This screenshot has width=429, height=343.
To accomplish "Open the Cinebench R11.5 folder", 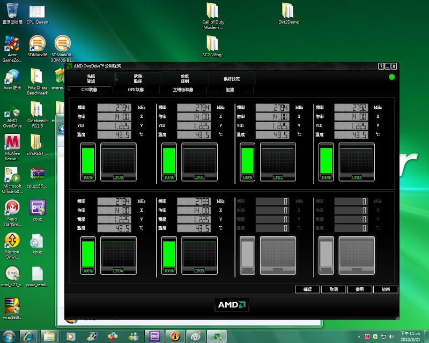I will pyautogui.click(x=38, y=114).
